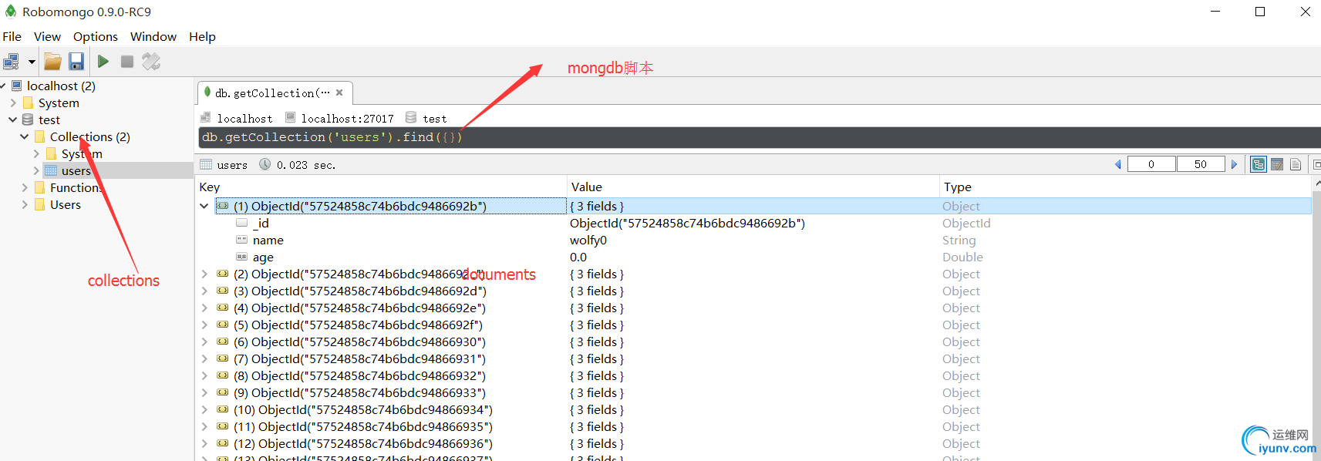Click the Connect to server toolbar icon
1321x461 pixels.
pyautogui.click(x=12, y=62)
